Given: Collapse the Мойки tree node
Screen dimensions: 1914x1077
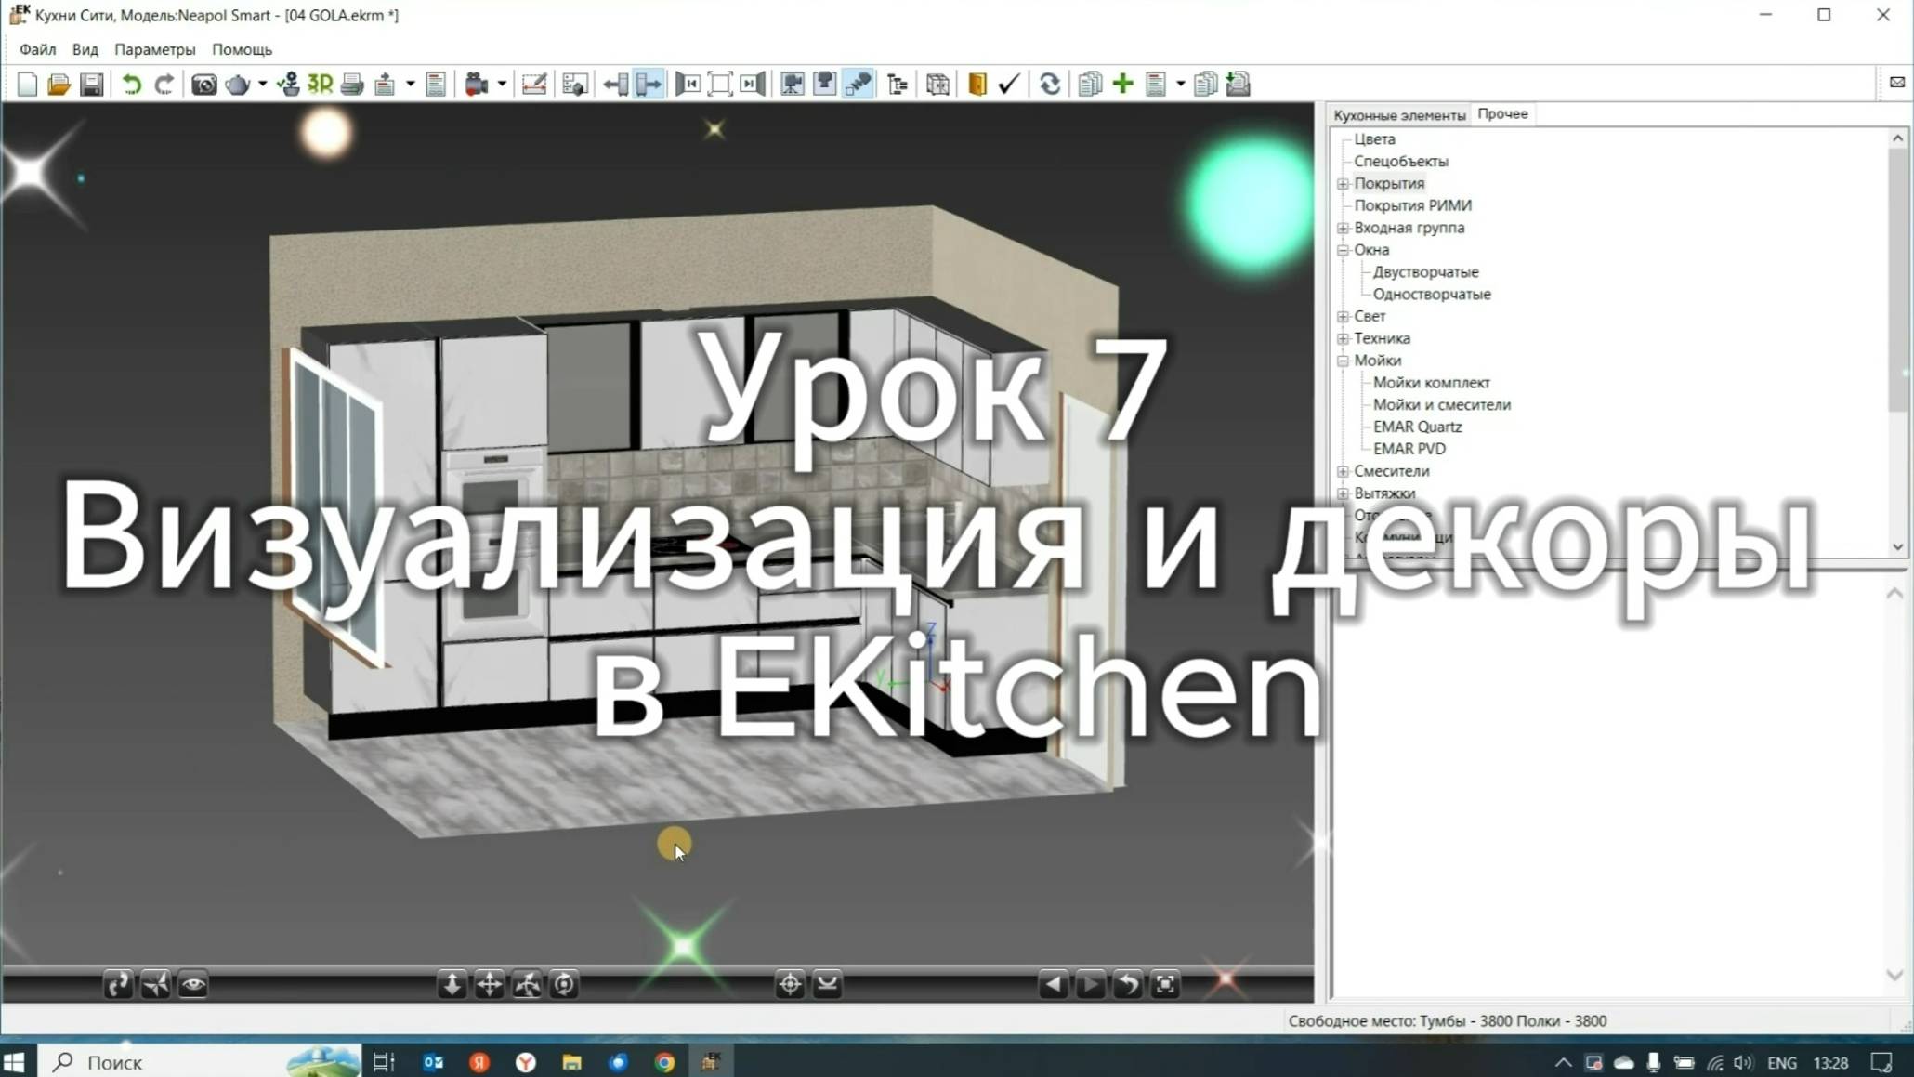Looking at the screenshot, I should point(1343,361).
